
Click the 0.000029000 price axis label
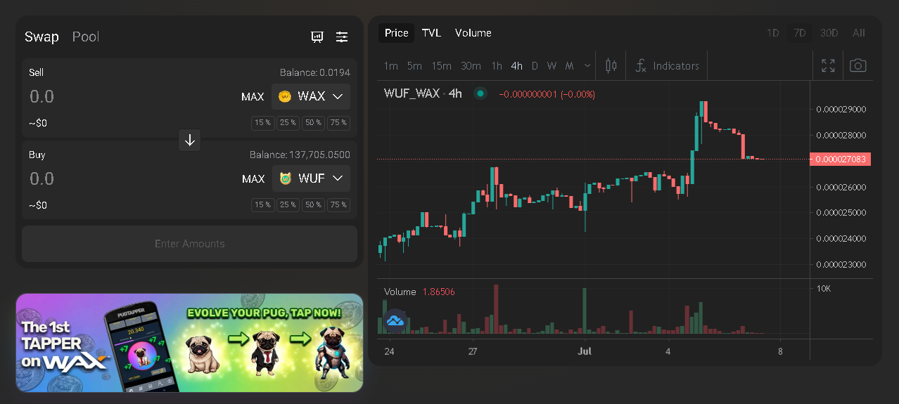(x=841, y=109)
